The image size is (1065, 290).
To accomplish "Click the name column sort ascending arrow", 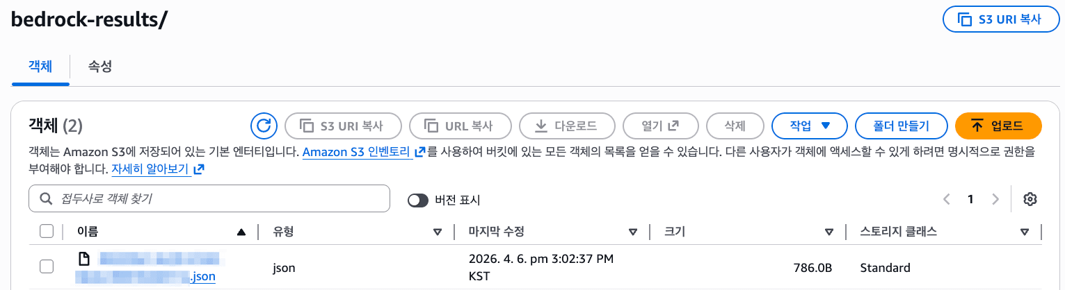I will (241, 232).
